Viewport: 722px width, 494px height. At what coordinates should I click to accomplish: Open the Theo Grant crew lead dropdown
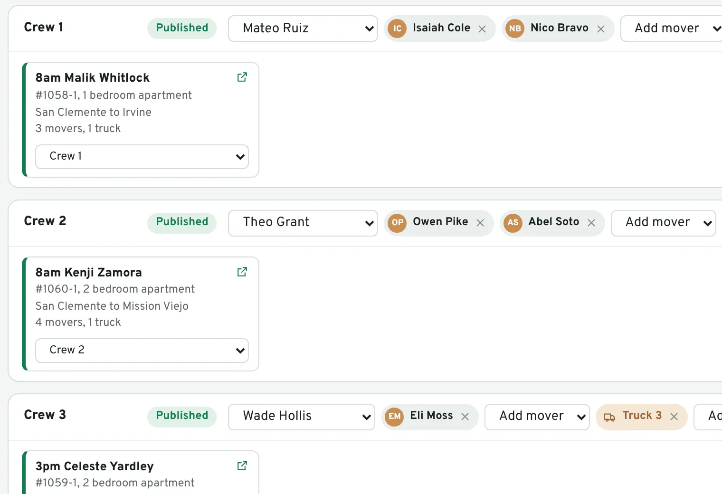[x=303, y=223]
